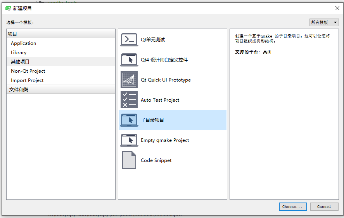Image resolution: width=344 pixels, height=218 pixels.
Task: Click the Qt unit test terminal icon
Action: pyautogui.click(x=129, y=39)
